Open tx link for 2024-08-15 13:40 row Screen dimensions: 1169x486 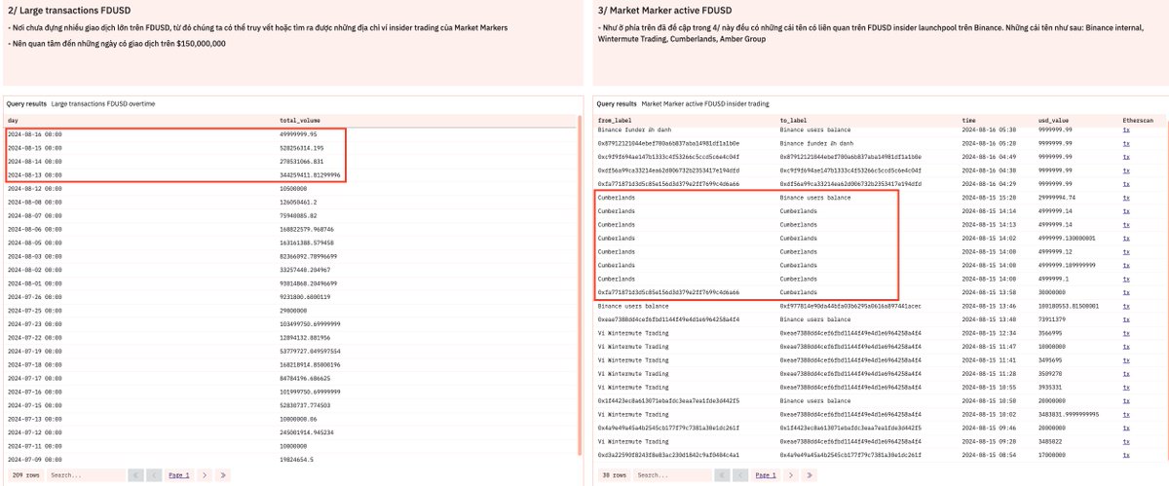[x=1126, y=318]
